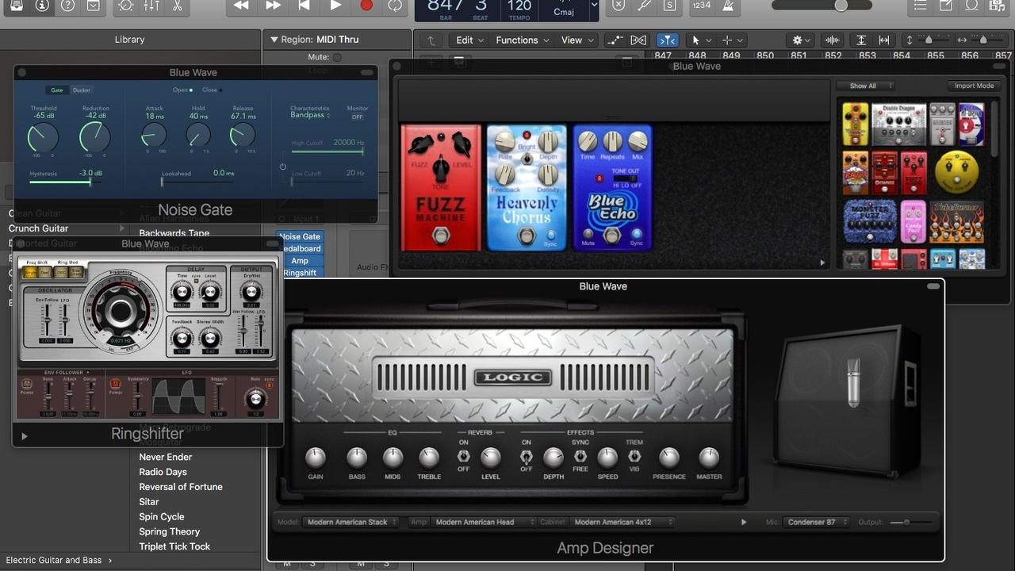1015x571 pixels.
Task: Select the Ducker button in Noise Gate
Action: coord(82,90)
